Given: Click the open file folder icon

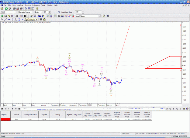Looking at the screenshot, I should click(x=2, y=8).
